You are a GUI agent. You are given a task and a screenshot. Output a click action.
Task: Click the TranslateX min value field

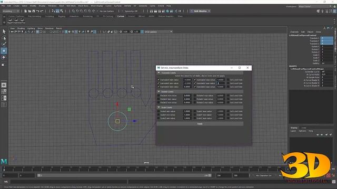pos(187,80)
